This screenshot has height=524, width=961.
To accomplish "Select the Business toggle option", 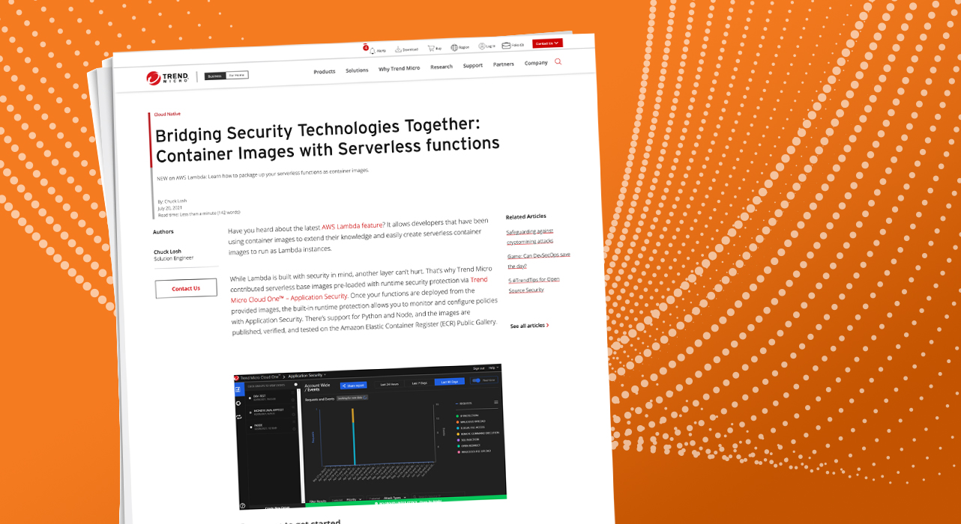I will coord(215,76).
